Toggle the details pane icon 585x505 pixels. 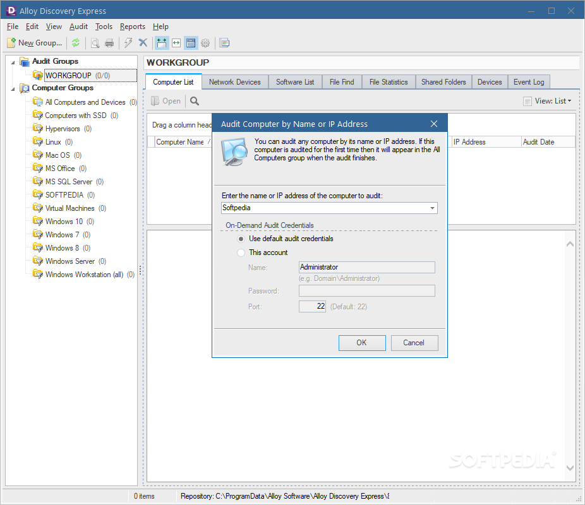[191, 43]
